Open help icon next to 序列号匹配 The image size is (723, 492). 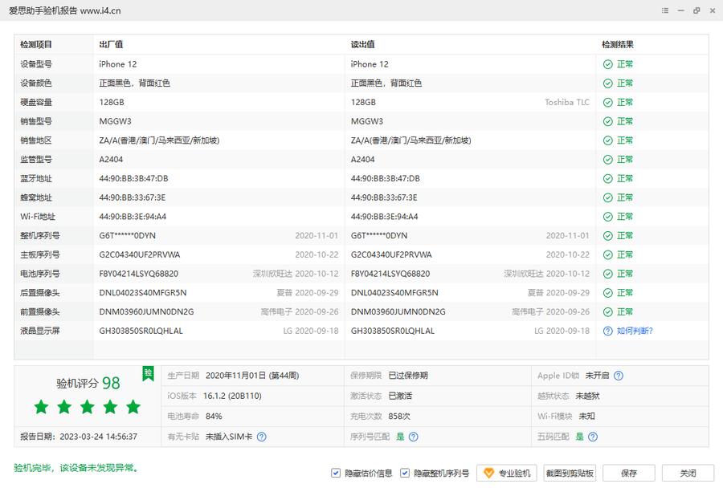(414, 437)
